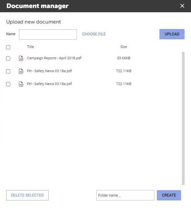Viewport: 191px width, 213px height.
Task: Click the 53.66KB size value
Action: pos(124,58)
